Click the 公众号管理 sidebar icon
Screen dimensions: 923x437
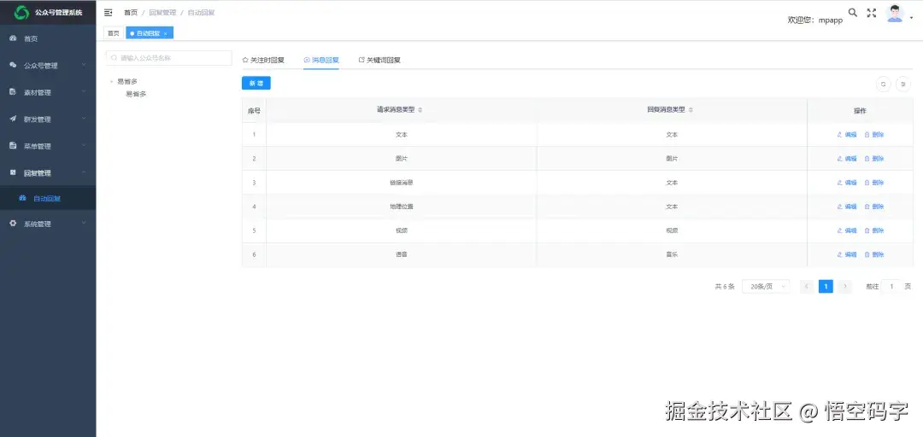coord(13,65)
